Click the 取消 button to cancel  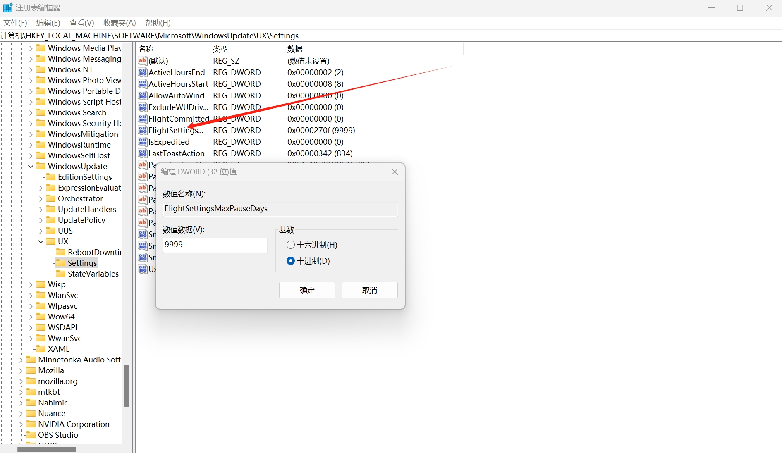369,290
